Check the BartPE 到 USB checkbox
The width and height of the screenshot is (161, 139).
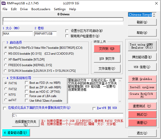pyautogui.click(x=94, y=109)
